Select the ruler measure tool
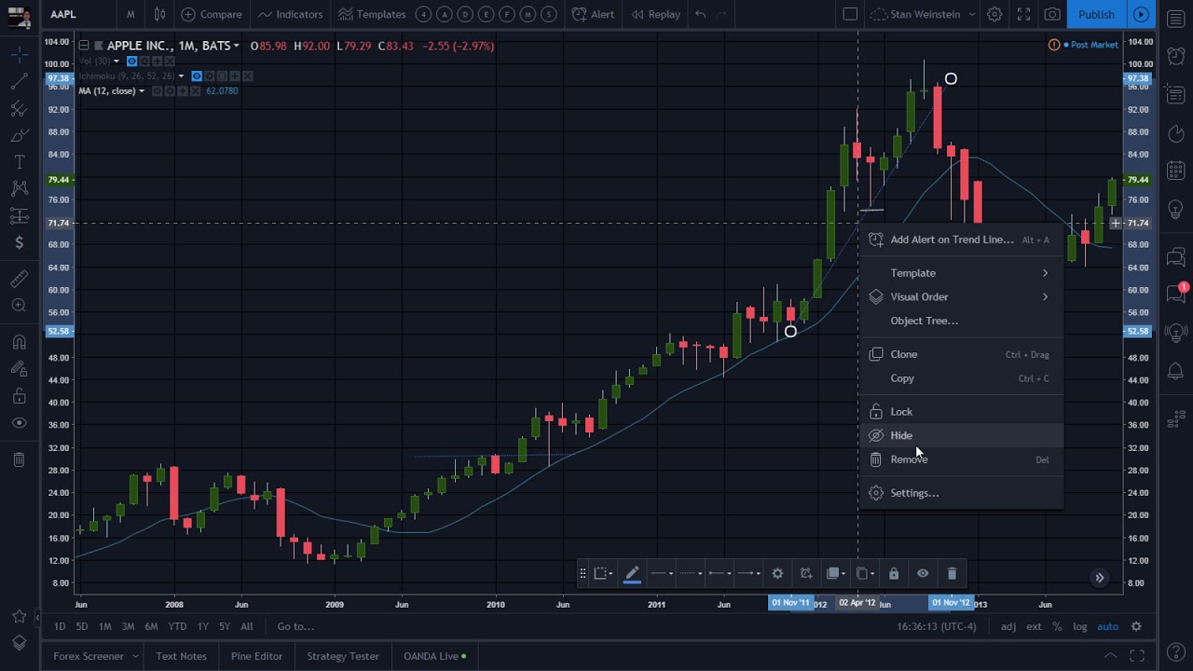This screenshot has width=1193, height=671. (x=19, y=279)
